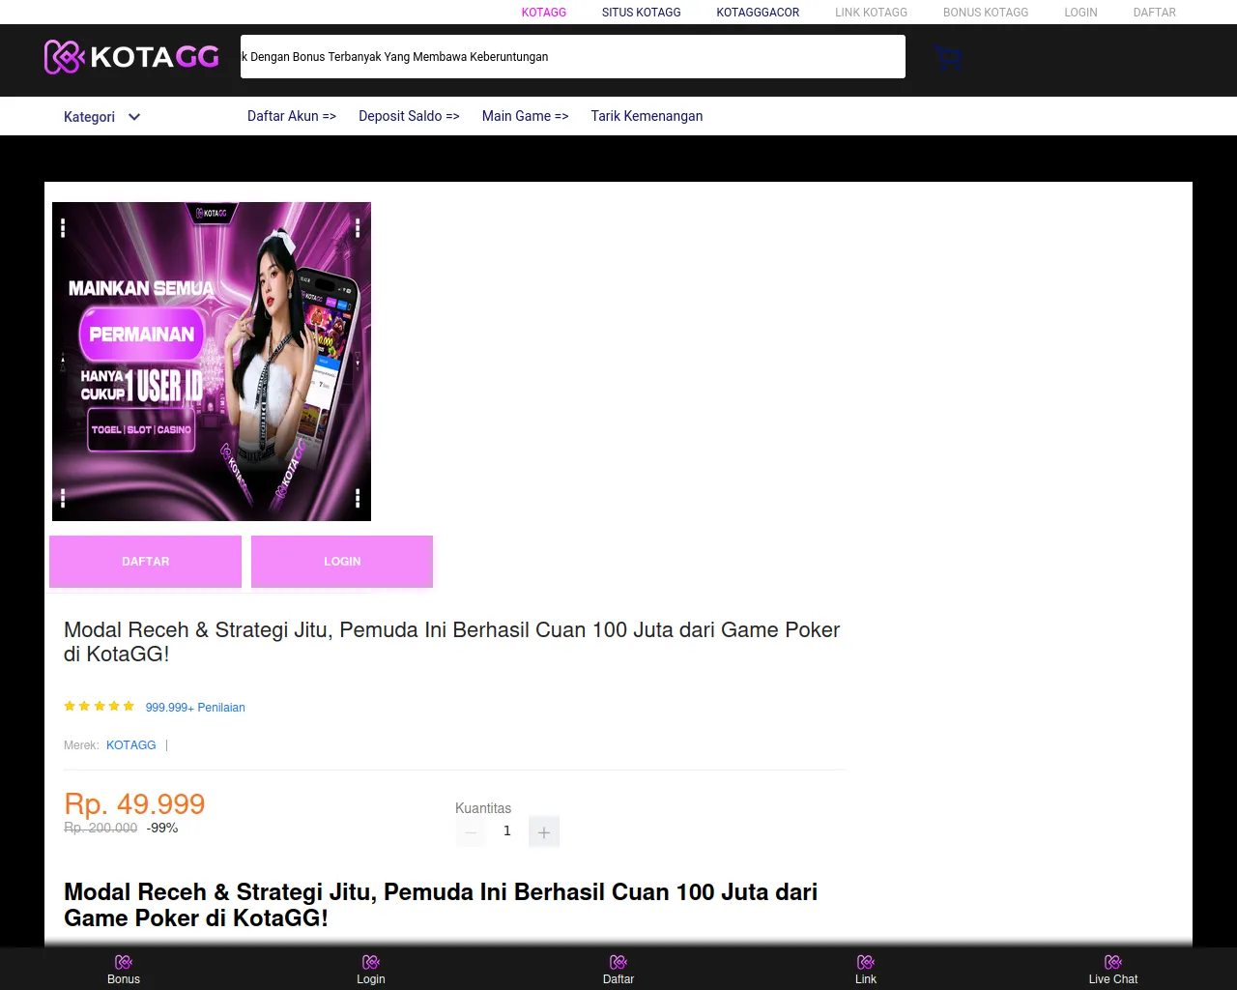Click the KOTAGG logo in header
1237x990 pixels.
[132, 57]
